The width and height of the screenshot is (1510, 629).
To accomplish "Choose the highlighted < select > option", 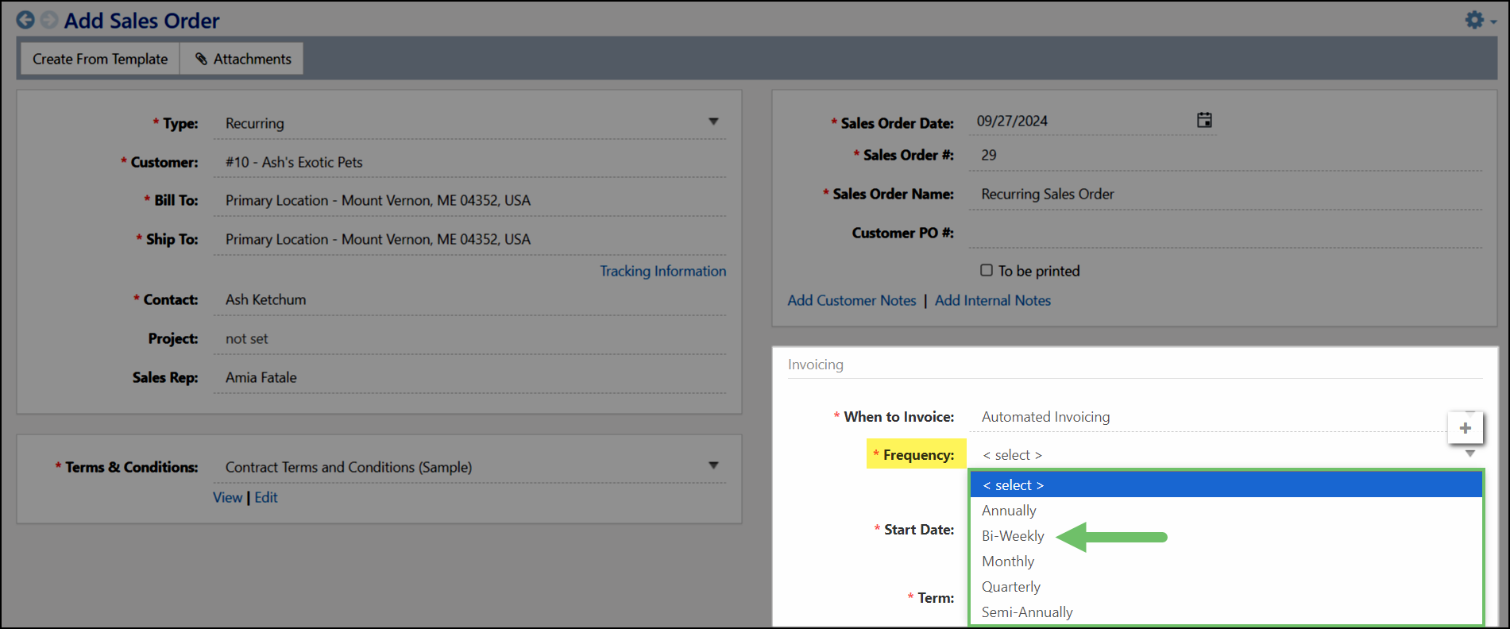I will click(x=1226, y=484).
